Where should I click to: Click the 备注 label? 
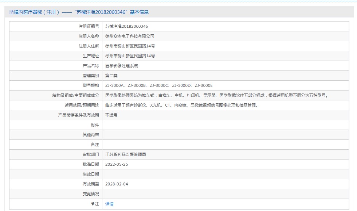click(x=95, y=145)
